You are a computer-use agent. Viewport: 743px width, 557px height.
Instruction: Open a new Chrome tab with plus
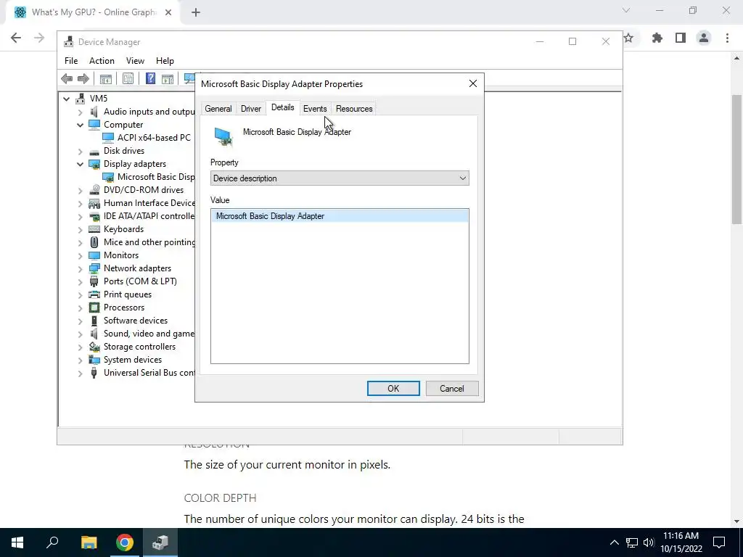[x=196, y=12]
